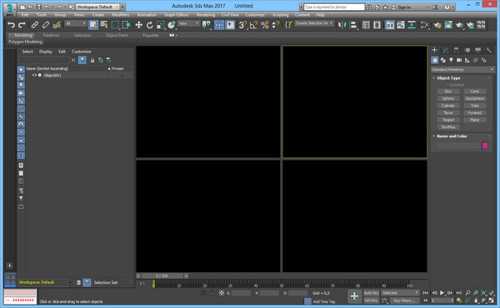500x308 pixels.
Task: Toggle the Select and Manipulate button
Action: point(219,25)
